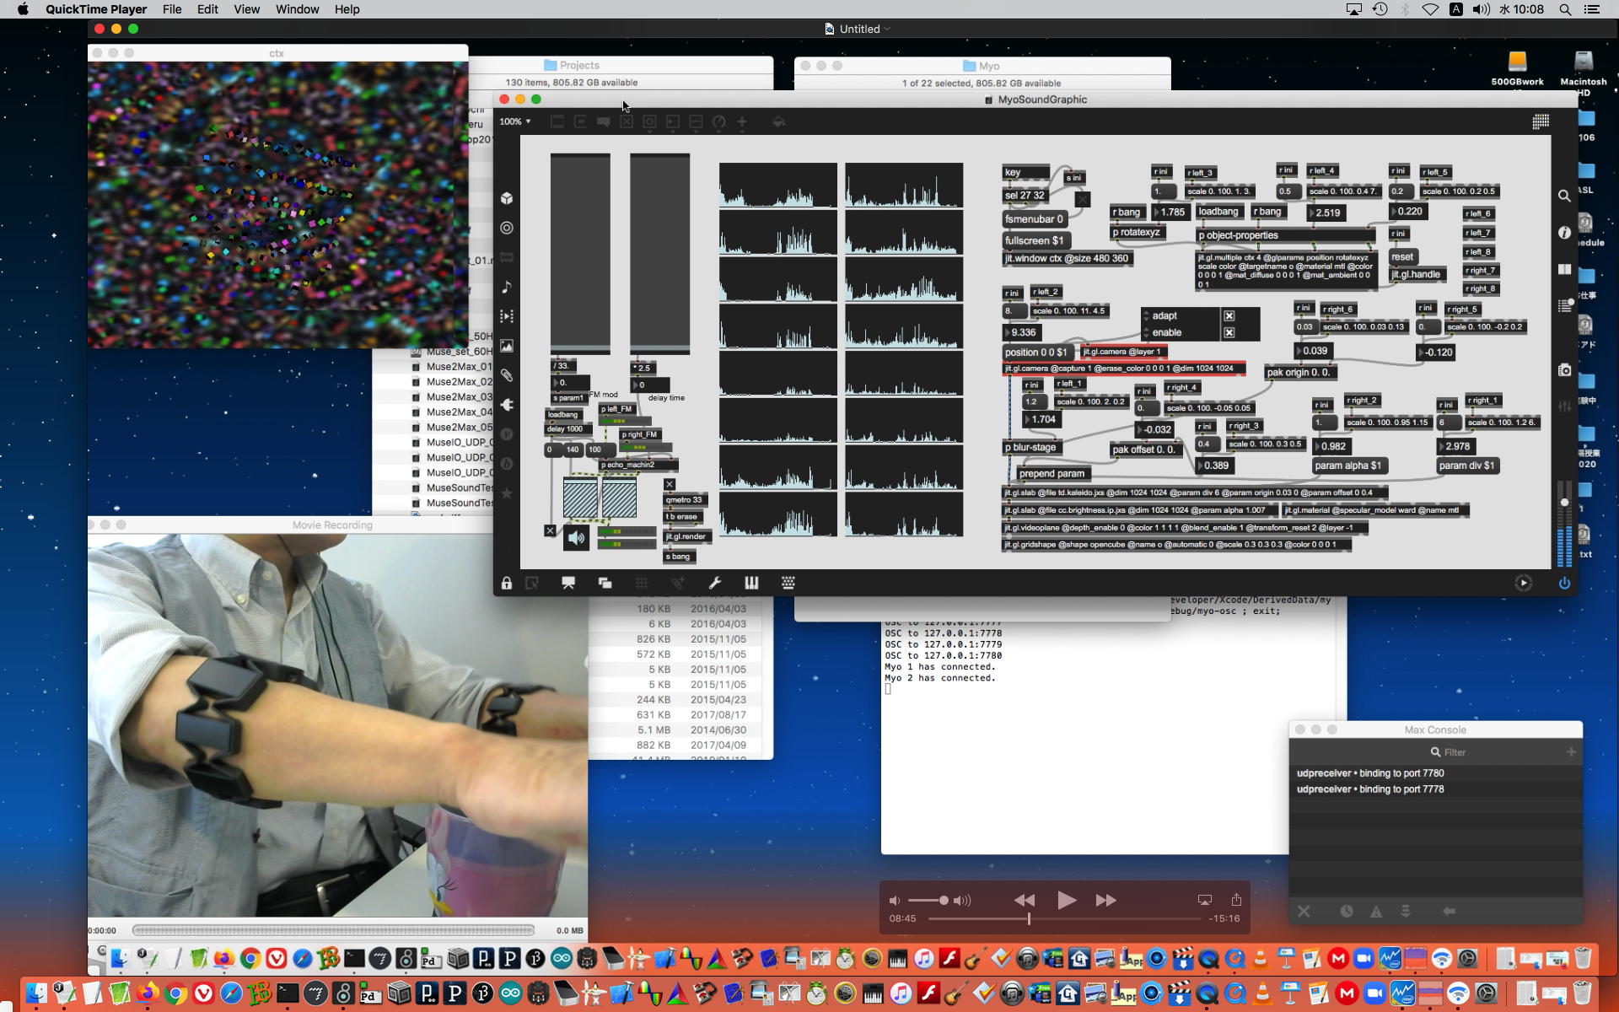Open the Audio files note icon
Image resolution: width=1619 pixels, height=1012 pixels.
point(507,287)
